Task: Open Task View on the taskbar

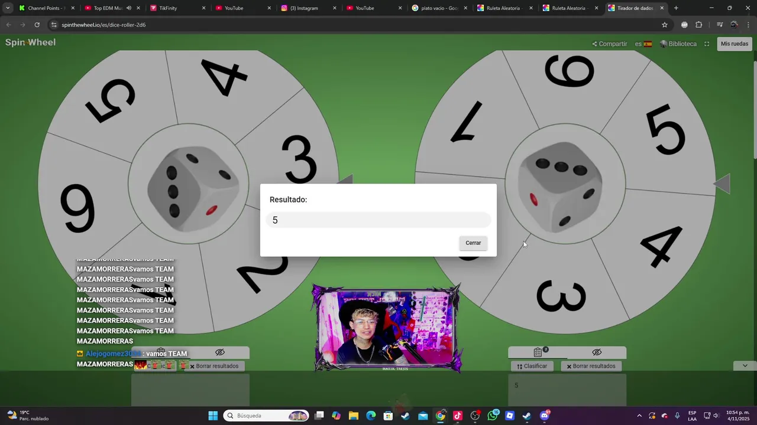Action: (x=319, y=416)
